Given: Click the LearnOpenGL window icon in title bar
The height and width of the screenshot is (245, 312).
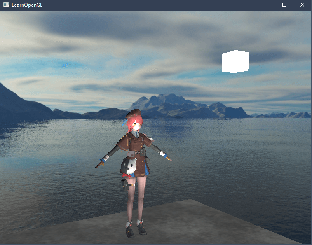Looking at the screenshot, I should click(6, 5).
